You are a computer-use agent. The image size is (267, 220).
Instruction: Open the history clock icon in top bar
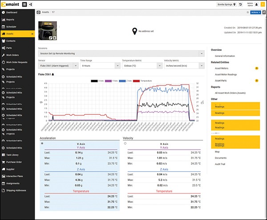[x=240, y=4]
